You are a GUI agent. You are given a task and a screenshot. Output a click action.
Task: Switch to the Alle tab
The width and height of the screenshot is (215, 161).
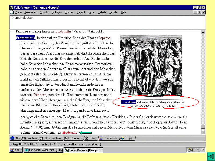(x=16, y=138)
